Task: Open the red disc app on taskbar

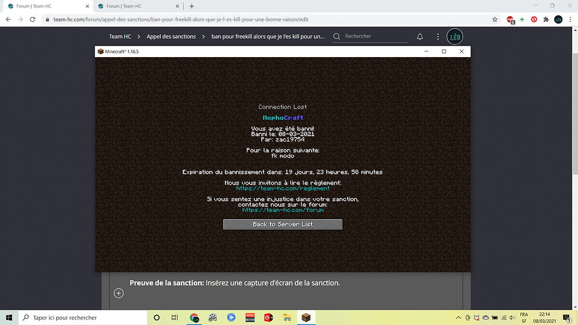Action: [268, 317]
